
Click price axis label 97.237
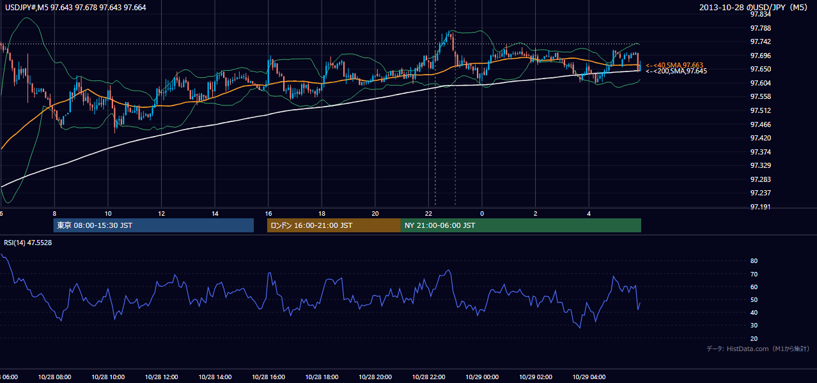point(761,193)
